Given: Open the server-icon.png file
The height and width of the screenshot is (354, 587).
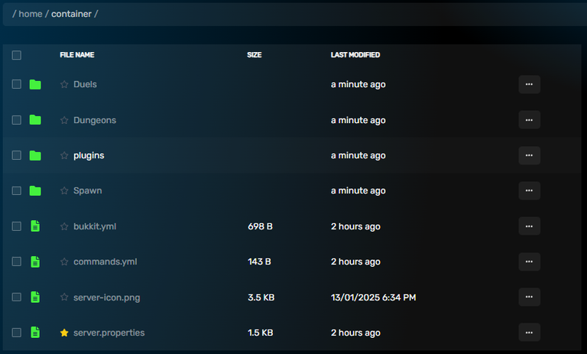Looking at the screenshot, I should click(x=107, y=297).
